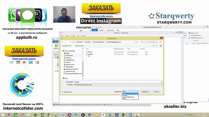
Task: Open Notepad Формат menu
Action: pyautogui.click(x=73, y=36)
